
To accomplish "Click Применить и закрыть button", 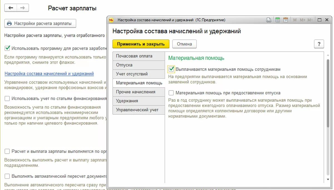I will click(141, 44).
